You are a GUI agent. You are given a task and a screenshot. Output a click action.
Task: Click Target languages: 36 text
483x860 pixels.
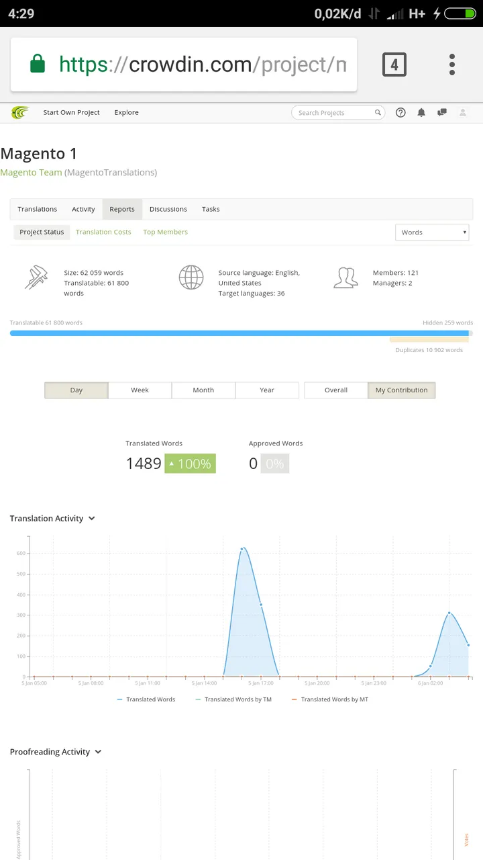pos(252,294)
